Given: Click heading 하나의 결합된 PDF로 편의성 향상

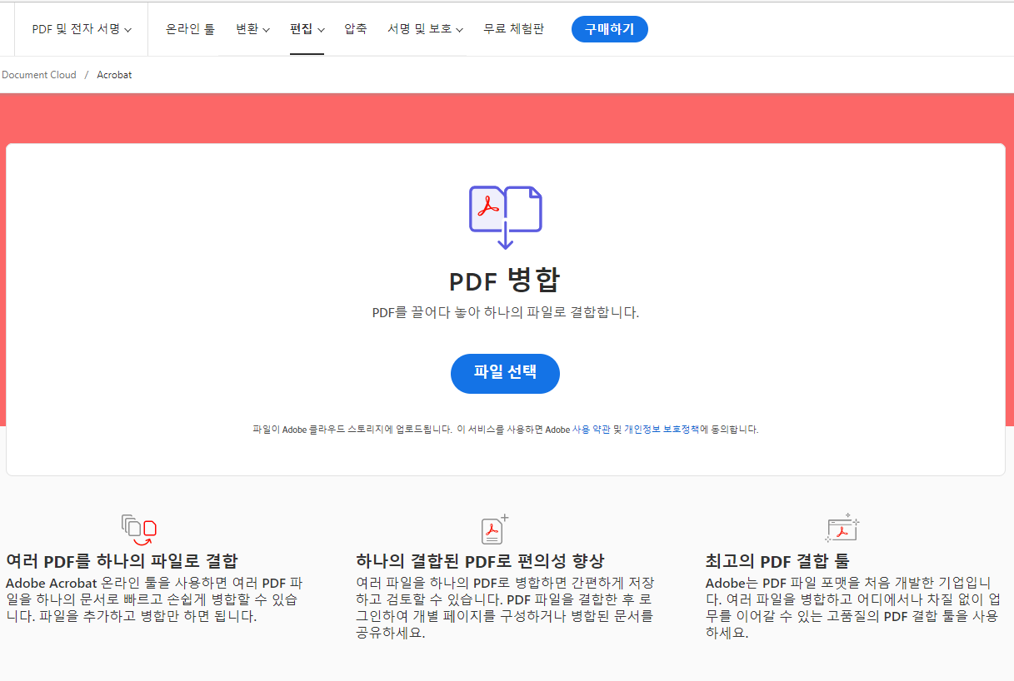Looking at the screenshot, I should 480,560.
